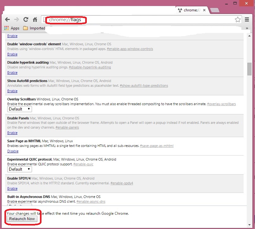
Task: Enable Show Autofill predictions flag
Action: pyautogui.click(x=12, y=91)
